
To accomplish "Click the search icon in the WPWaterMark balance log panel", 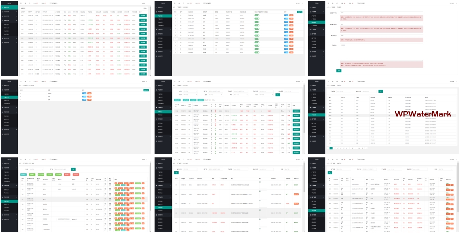I will [x=381, y=91].
